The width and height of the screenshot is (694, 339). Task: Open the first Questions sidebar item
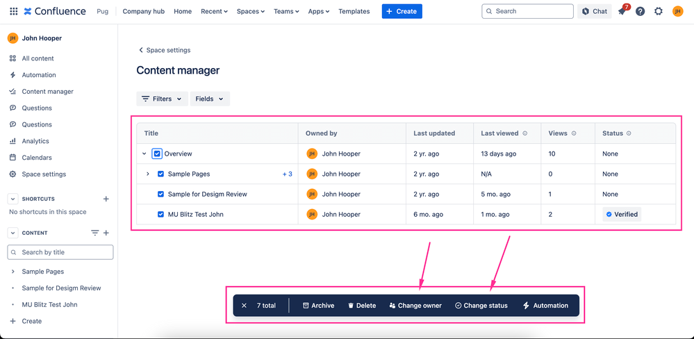pos(37,108)
